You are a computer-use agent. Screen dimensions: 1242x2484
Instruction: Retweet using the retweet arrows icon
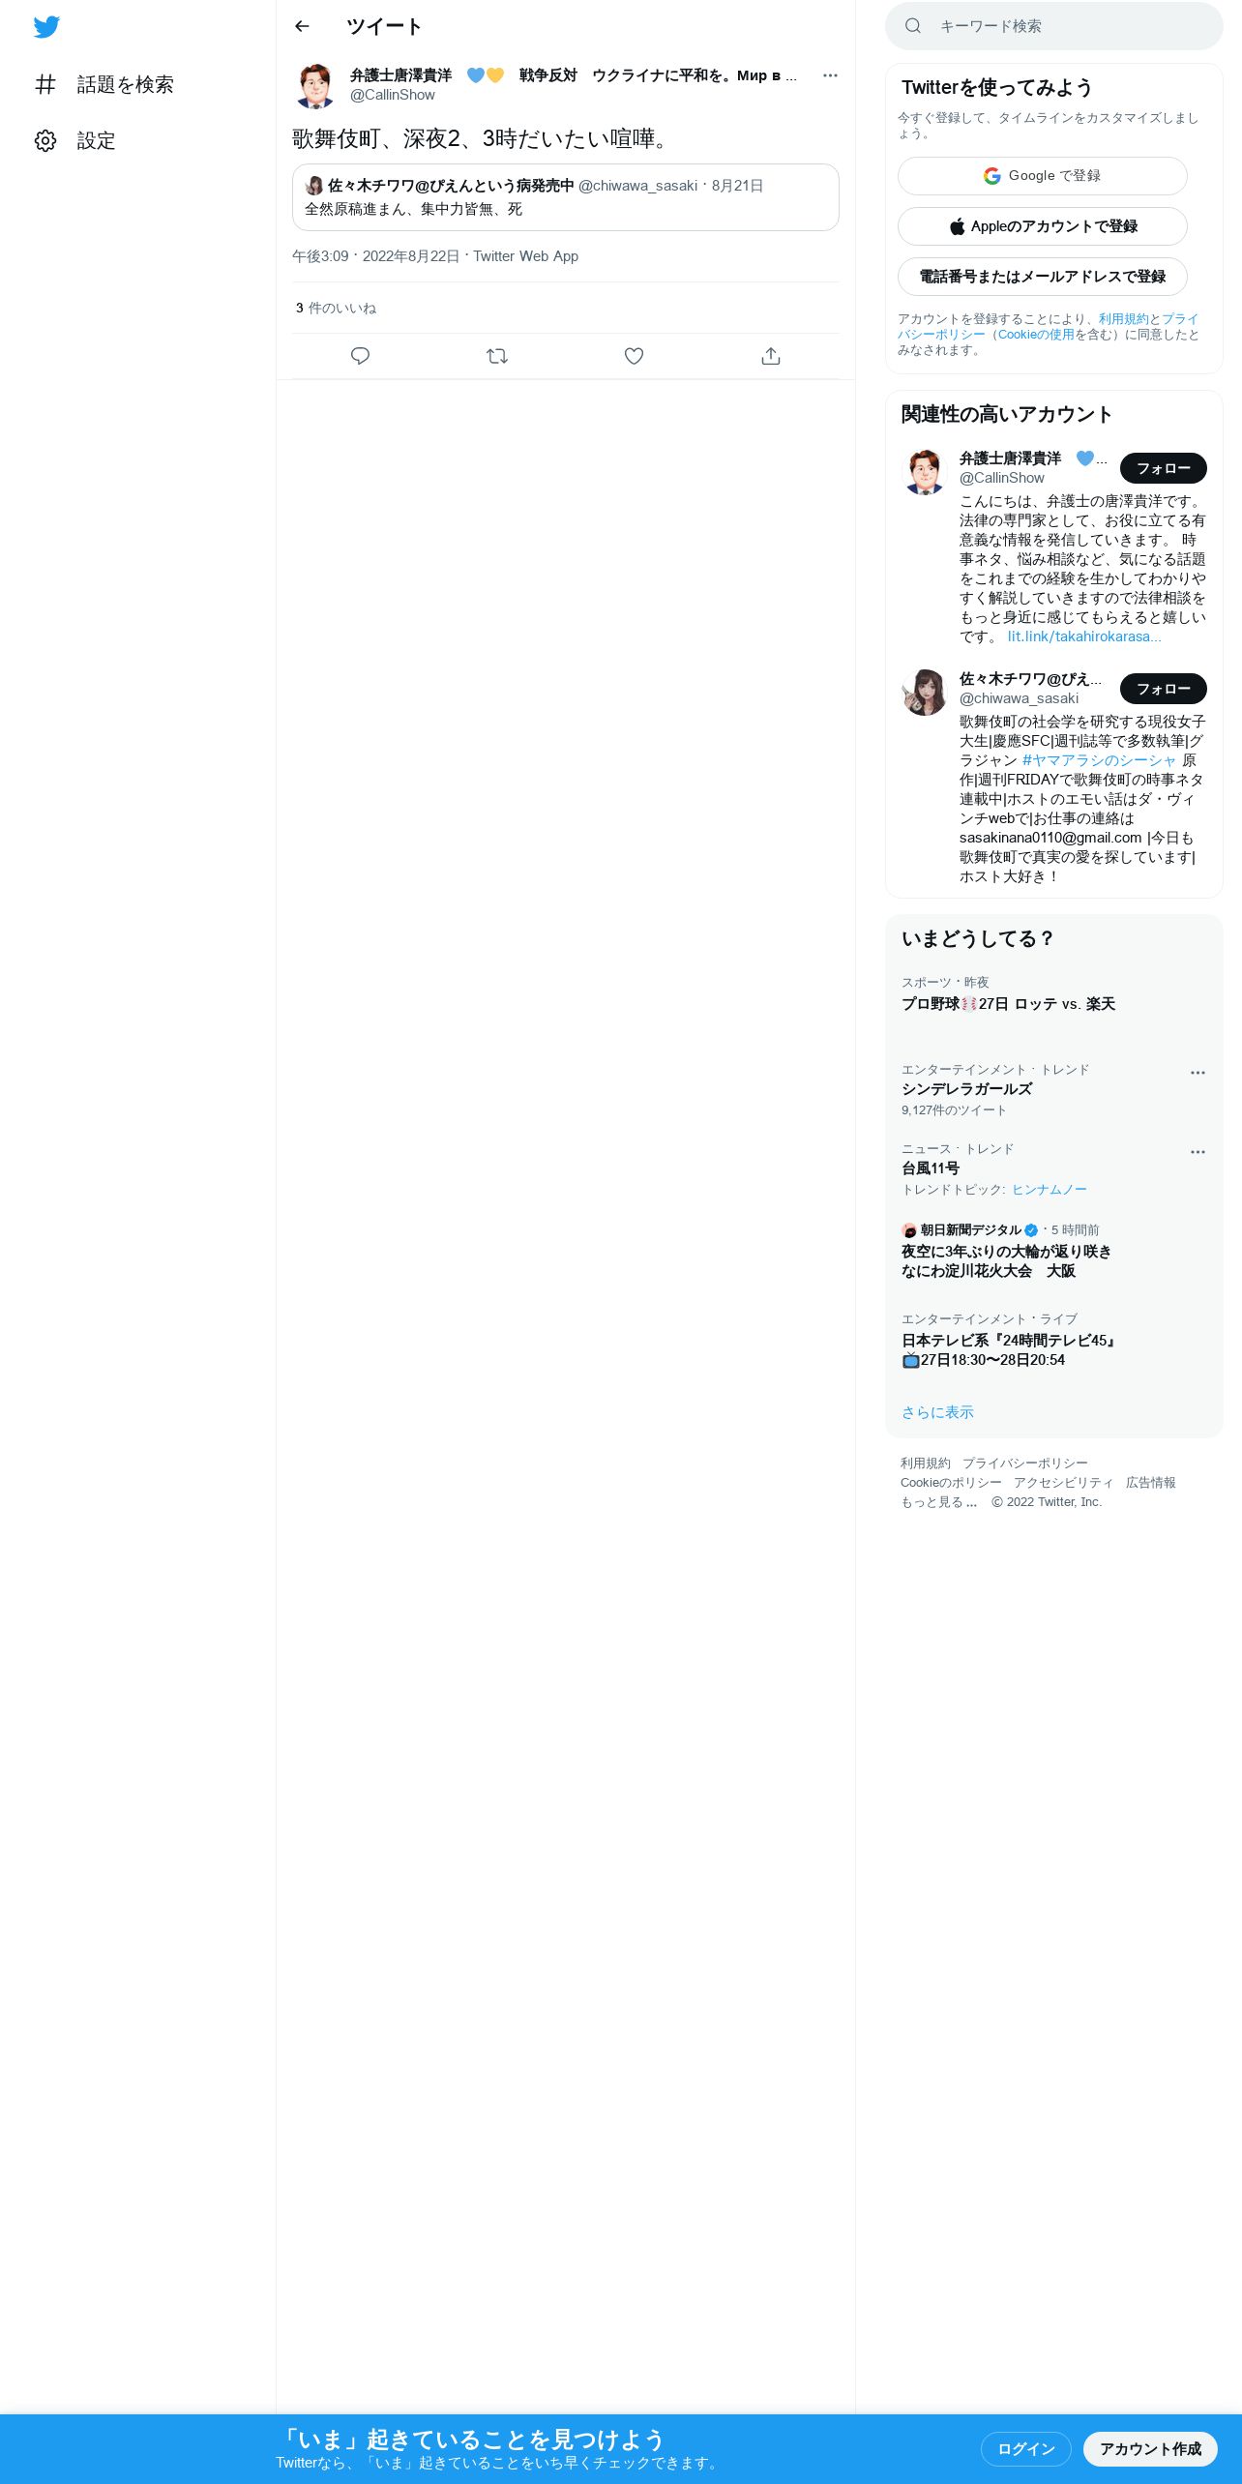[497, 356]
